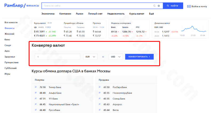Click the Золото quote 1286.76

(x=126, y=32)
